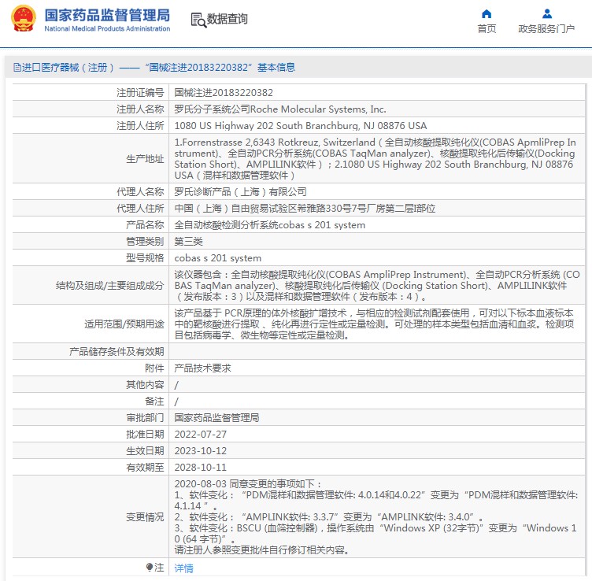The width and height of the screenshot is (592, 581).
Task: Click the 生产地址 row label
Action: [145, 159]
